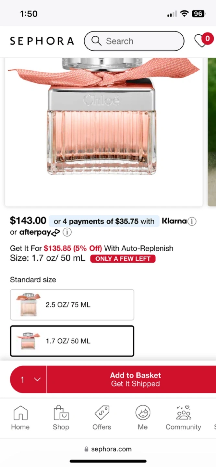Open the Community people icon
Screen dimensions: 216x467
point(183,418)
